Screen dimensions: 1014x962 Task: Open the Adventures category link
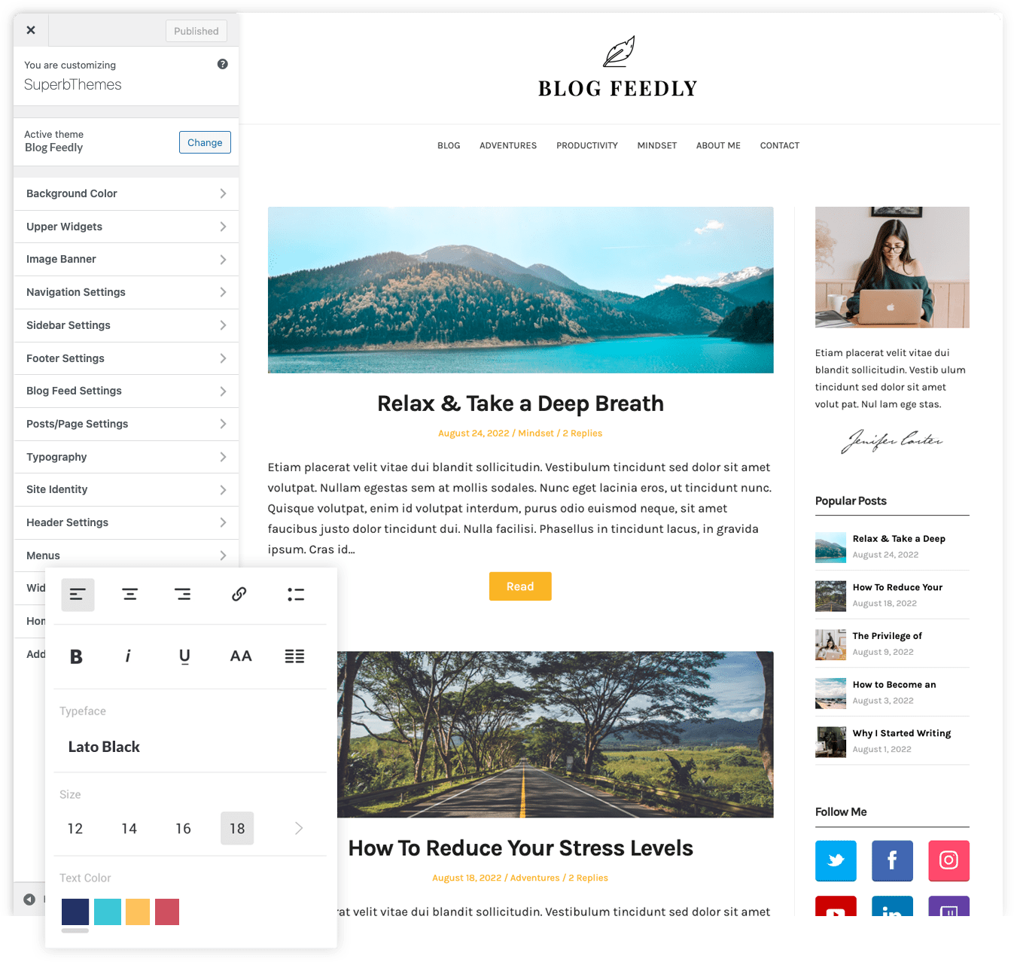(x=535, y=878)
